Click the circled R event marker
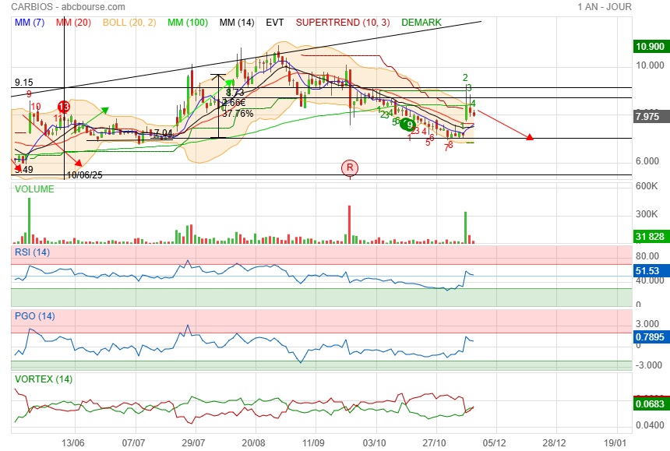 pyautogui.click(x=350, y=167)
